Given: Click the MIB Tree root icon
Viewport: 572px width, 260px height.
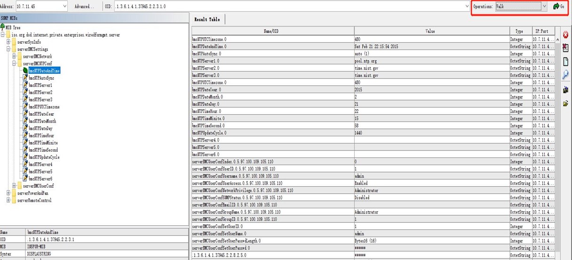Looking at the screenshot, I should coord(3,27).
